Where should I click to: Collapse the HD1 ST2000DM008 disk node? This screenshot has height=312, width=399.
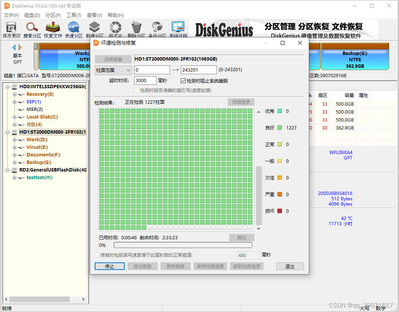point(7,132)
